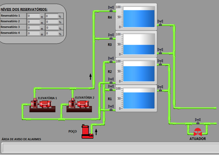This screenshot has width=219, height=155.
Task: Click the alarm warning message box
Action: click(110, 148)
